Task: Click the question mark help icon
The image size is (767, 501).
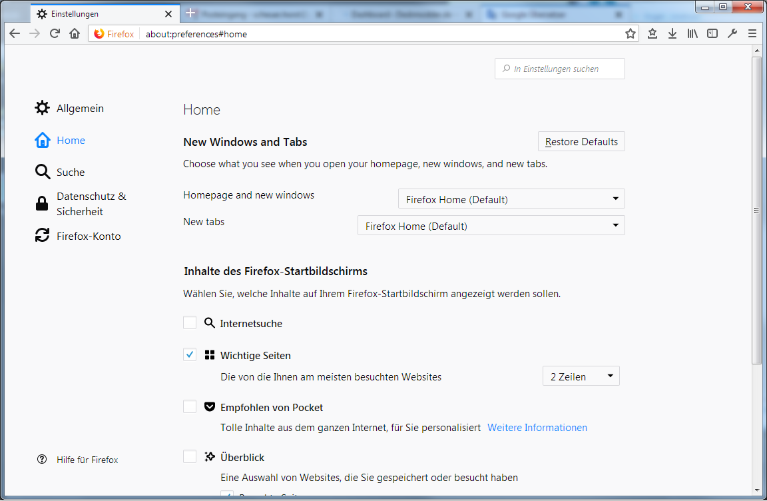Action: pyautogui.click(x=42, y=459)
